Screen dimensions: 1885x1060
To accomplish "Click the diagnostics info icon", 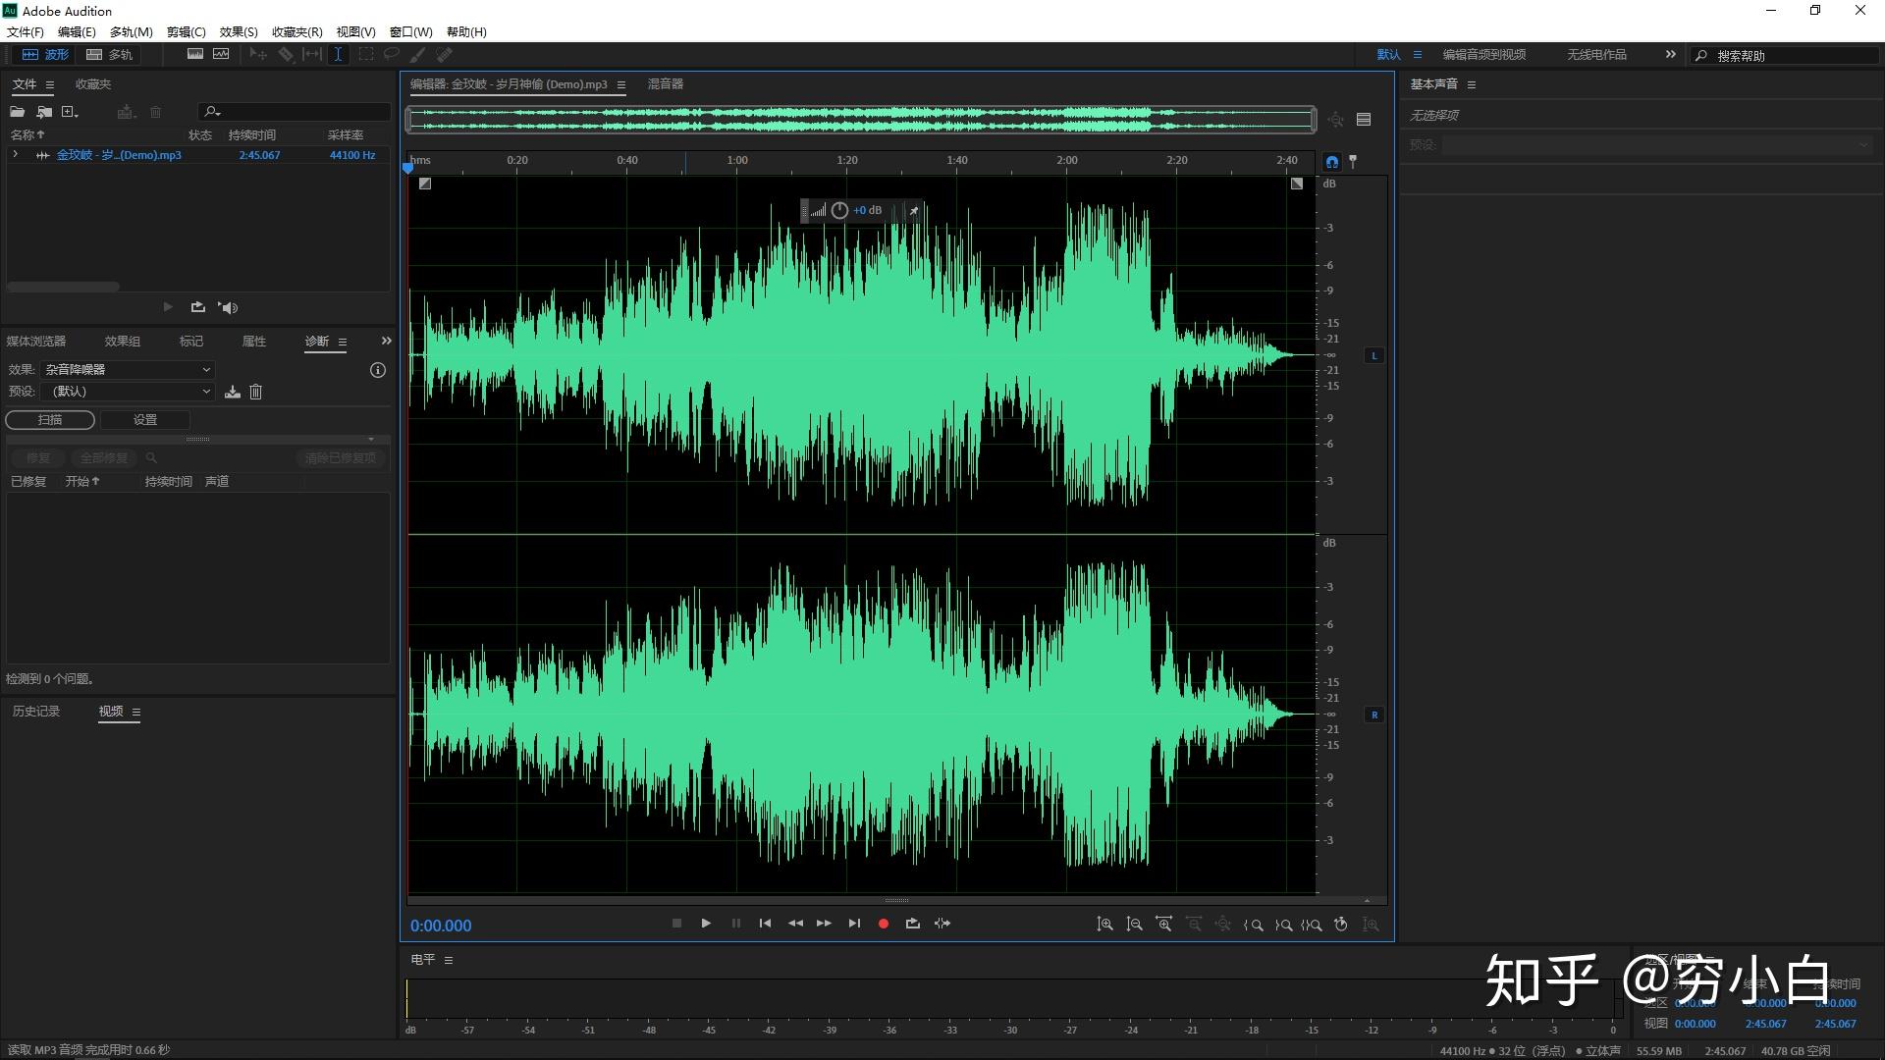I will point(378,370).
